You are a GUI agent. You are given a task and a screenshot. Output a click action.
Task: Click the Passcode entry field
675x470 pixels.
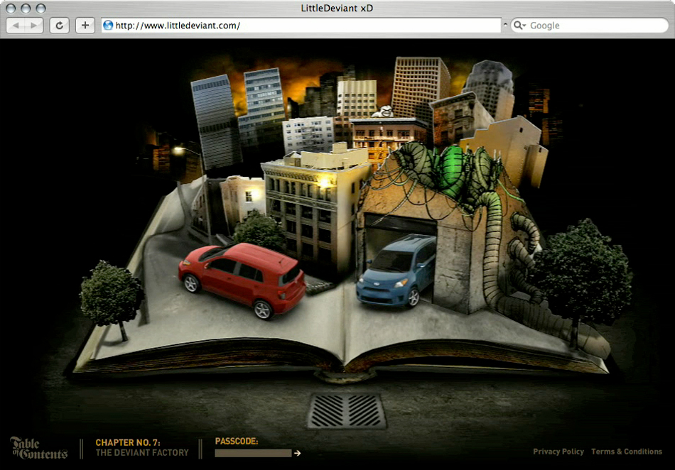click(253, 453)
